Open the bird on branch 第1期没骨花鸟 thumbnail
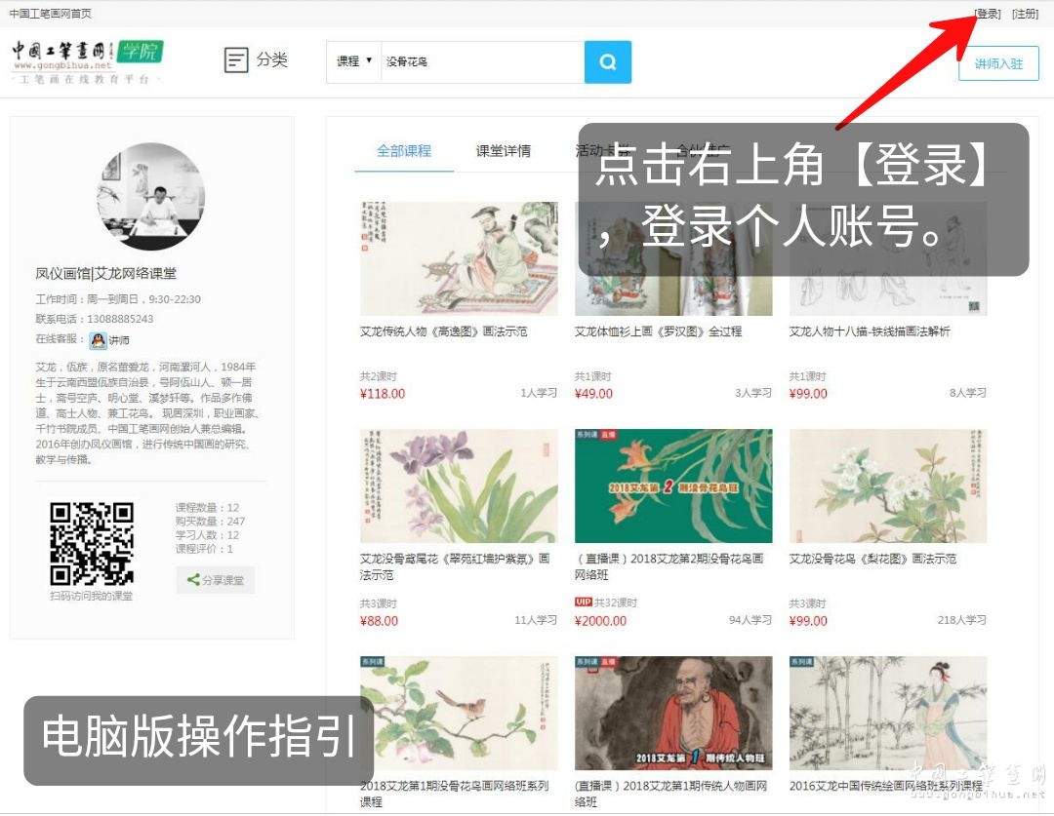The image size is (1054, 816). click(459, 714)
